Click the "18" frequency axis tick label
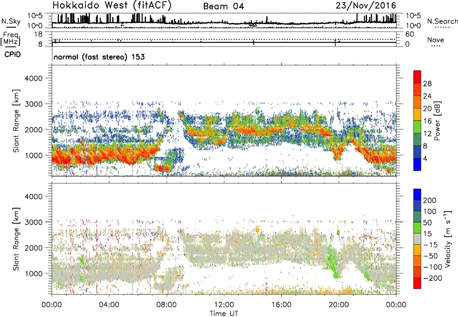This screenshot has width=458, height=317. pyautogui.click(x=38, y=34)
